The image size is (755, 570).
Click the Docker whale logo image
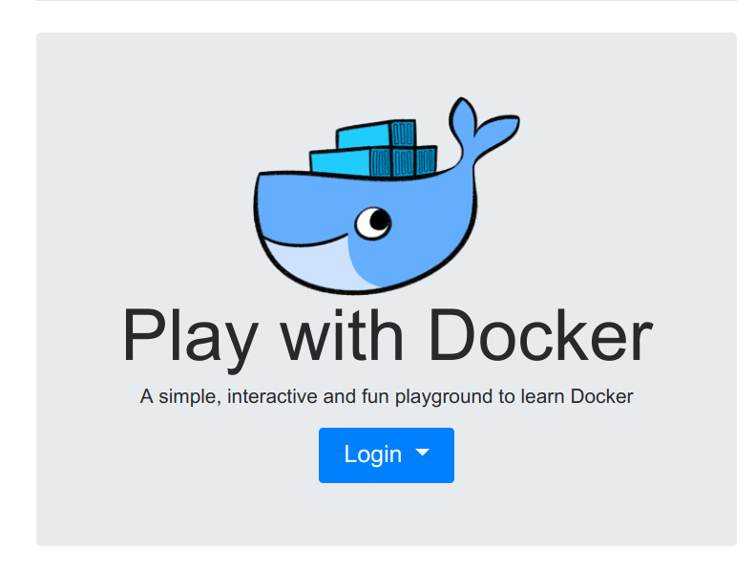click(x=387, y=195)
